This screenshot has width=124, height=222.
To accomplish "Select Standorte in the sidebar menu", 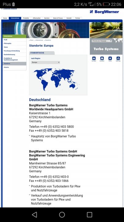I will click(x=14, y=64).
